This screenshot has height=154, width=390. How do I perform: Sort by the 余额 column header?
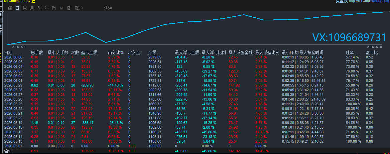[x=152, y=52]
